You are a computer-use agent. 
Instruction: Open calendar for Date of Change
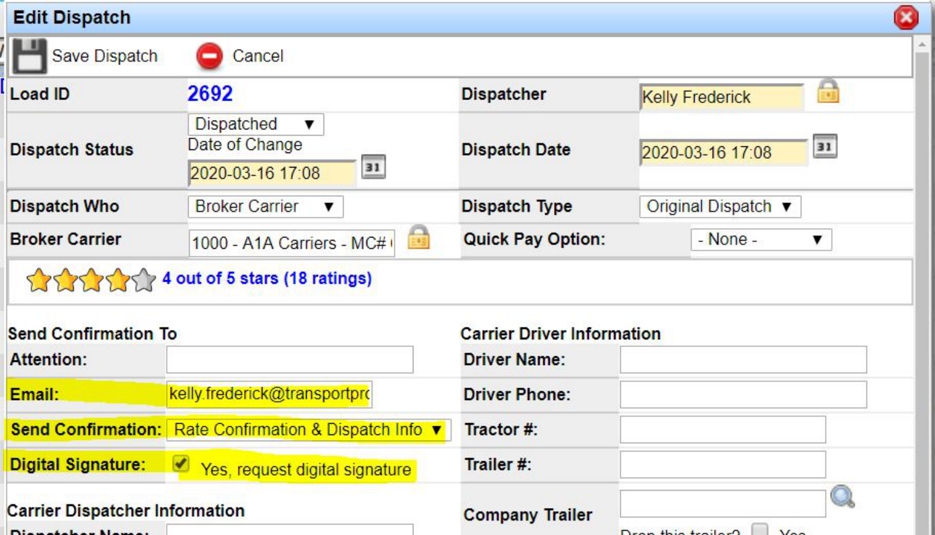pos(374,167)
